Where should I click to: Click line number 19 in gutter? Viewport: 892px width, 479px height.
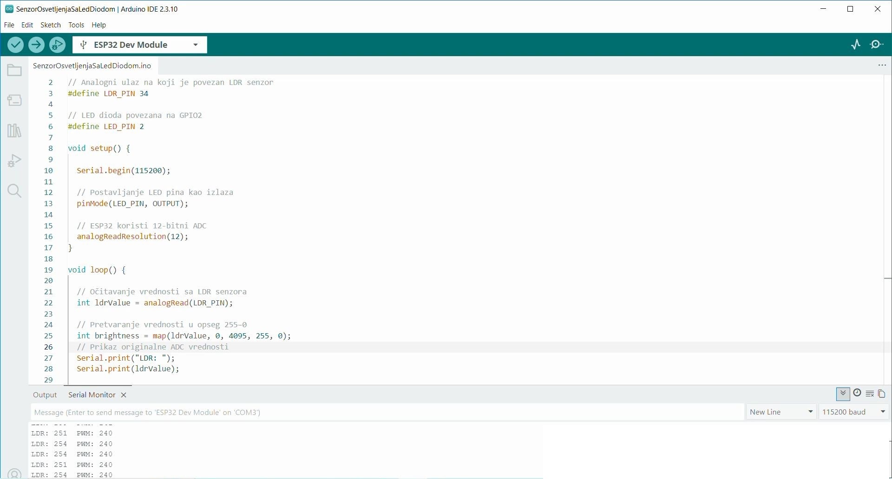point(48,270)
